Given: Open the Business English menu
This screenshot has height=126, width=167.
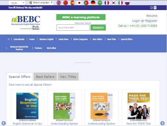Looking at the screenshot, I should [46, 39].
